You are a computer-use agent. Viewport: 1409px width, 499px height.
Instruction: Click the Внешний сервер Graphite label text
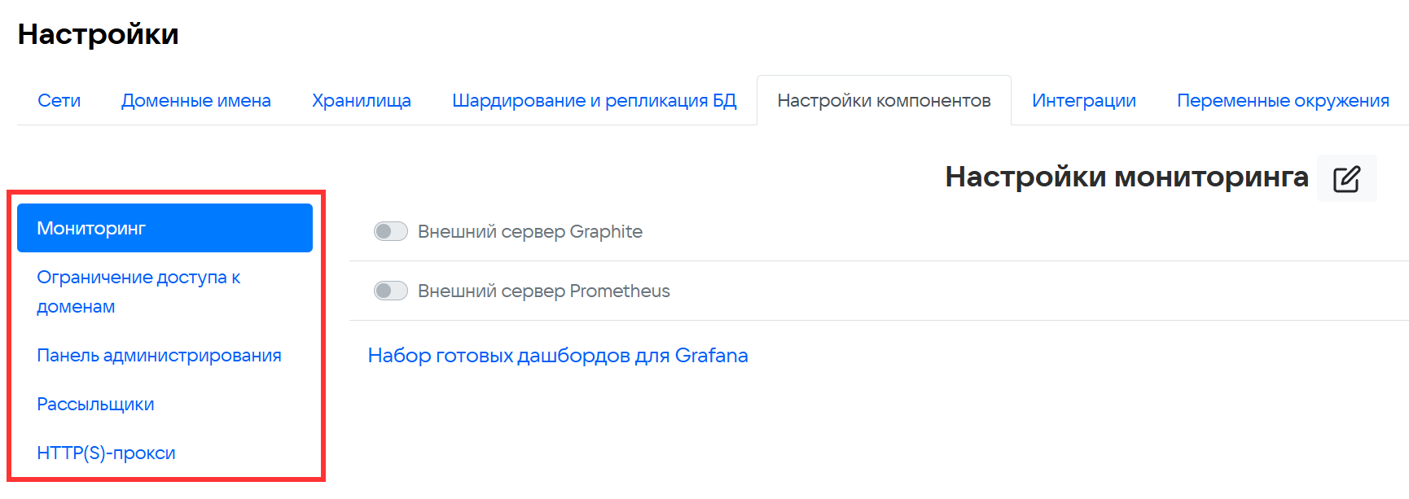pos(530,232)
